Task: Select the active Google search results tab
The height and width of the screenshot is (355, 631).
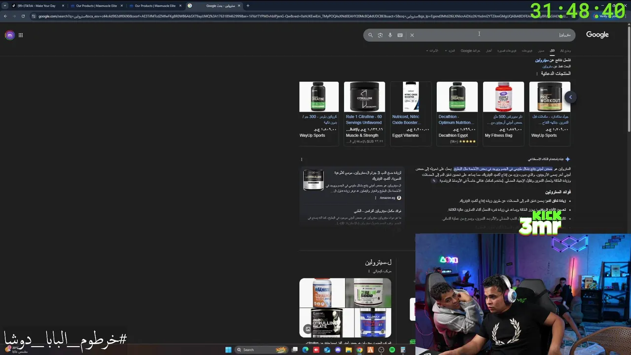Action: 215,6
